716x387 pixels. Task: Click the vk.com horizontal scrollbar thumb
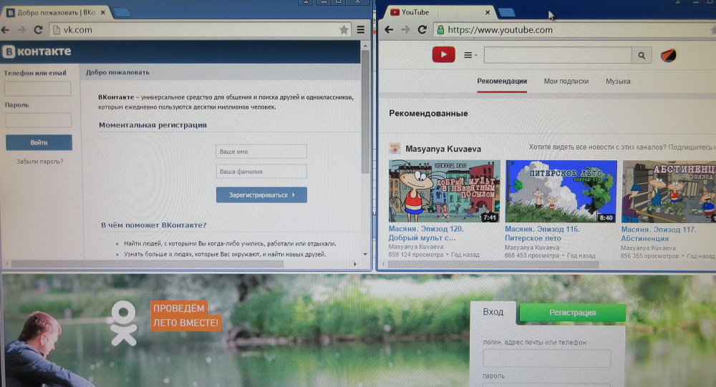(147, 264)
